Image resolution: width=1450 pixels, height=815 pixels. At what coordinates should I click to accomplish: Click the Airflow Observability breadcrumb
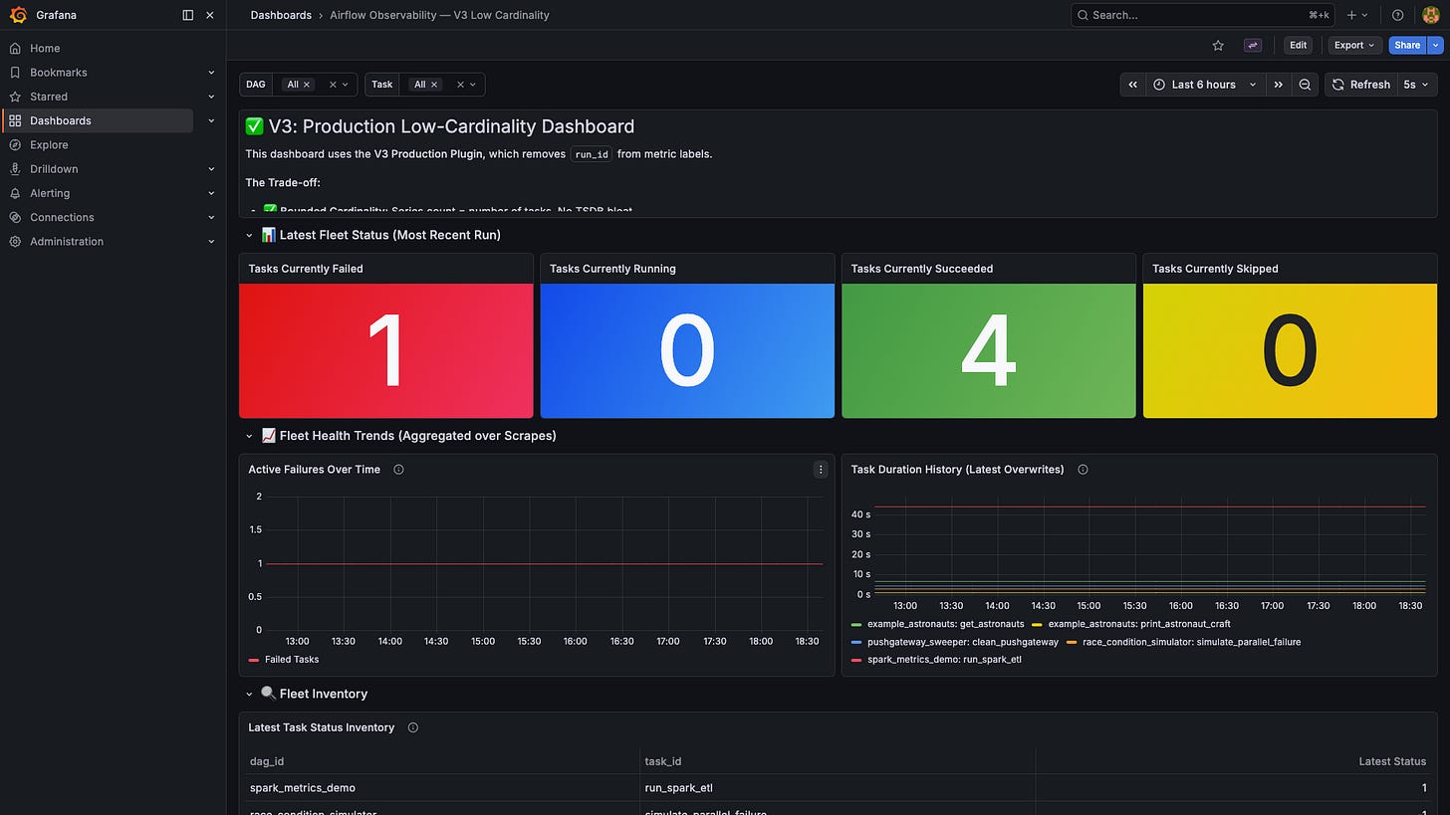(x=439, y=15)
